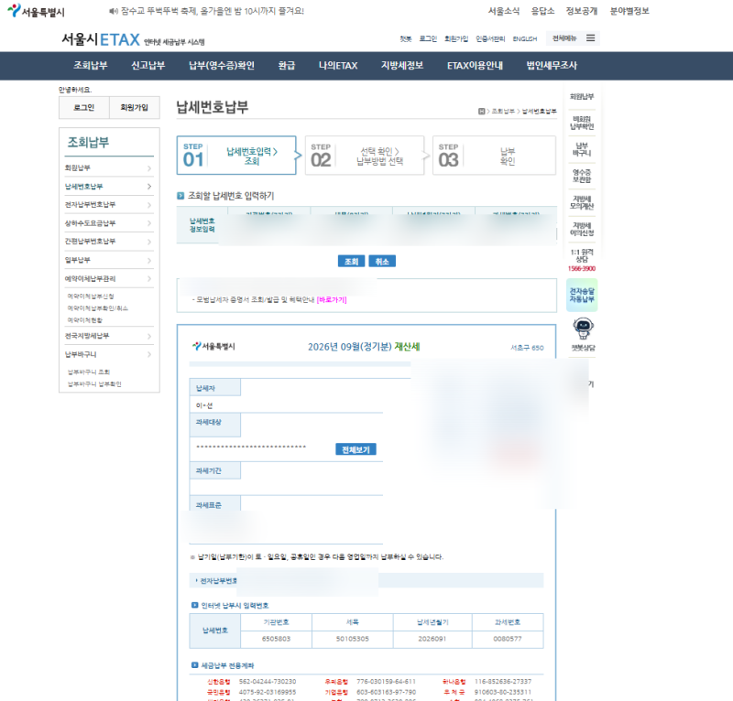Open the 인증서관리 link in the header
Viewport: 733px width, 701px height.
coord(490,38)
